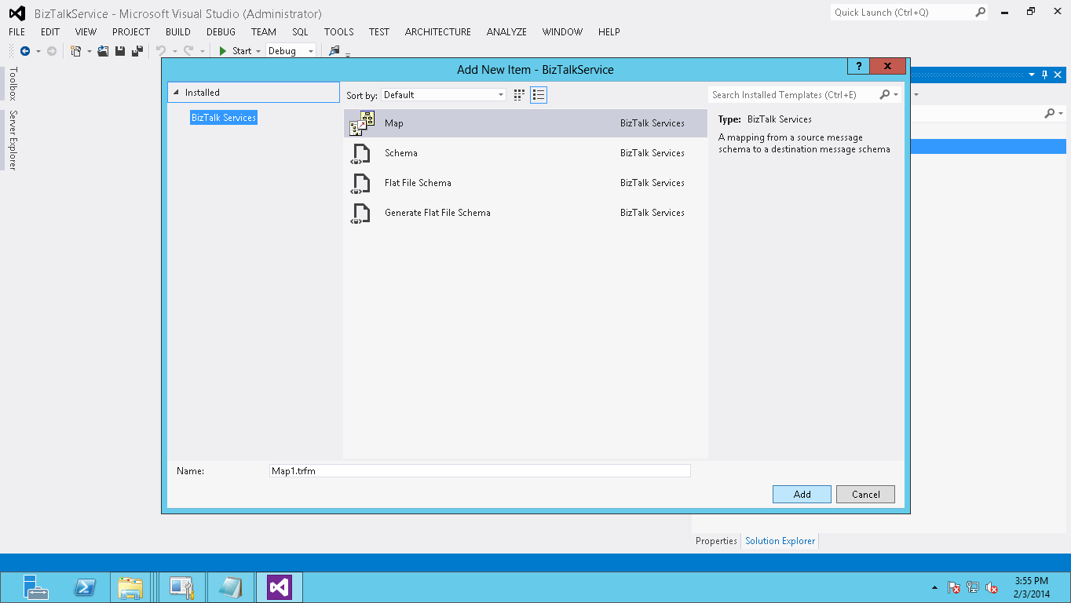Open the Undo history dropdown arrow
Screen dimensions: 1071x603
tap(174, 51)
